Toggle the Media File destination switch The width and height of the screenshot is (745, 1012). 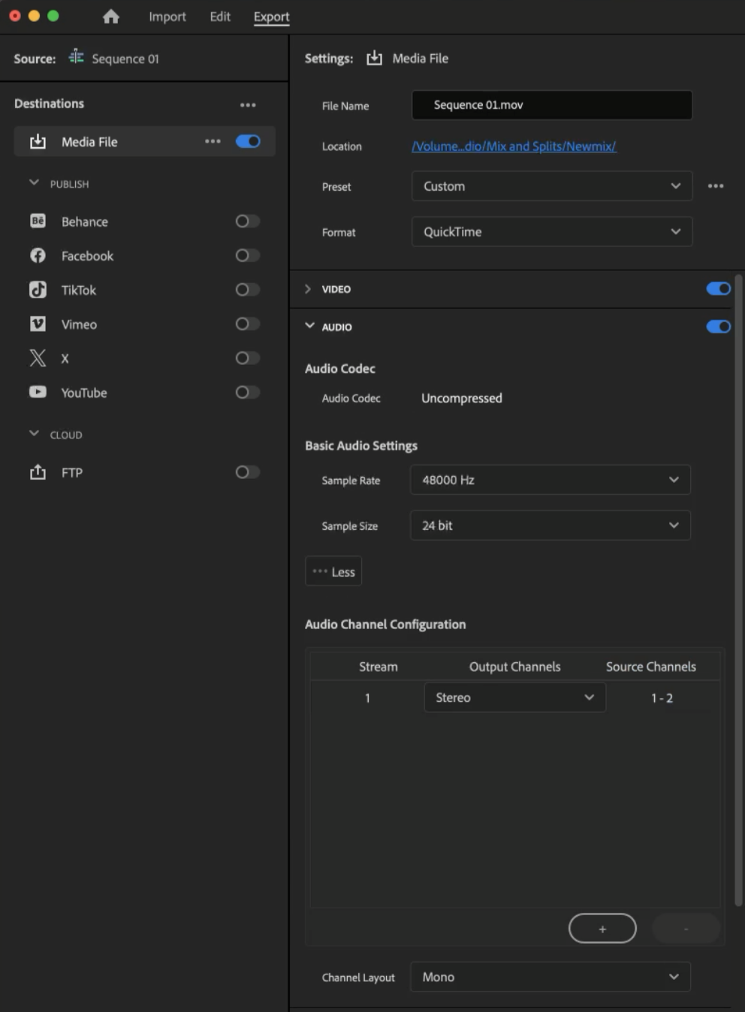pyautogui.click(x=248, y=141)
